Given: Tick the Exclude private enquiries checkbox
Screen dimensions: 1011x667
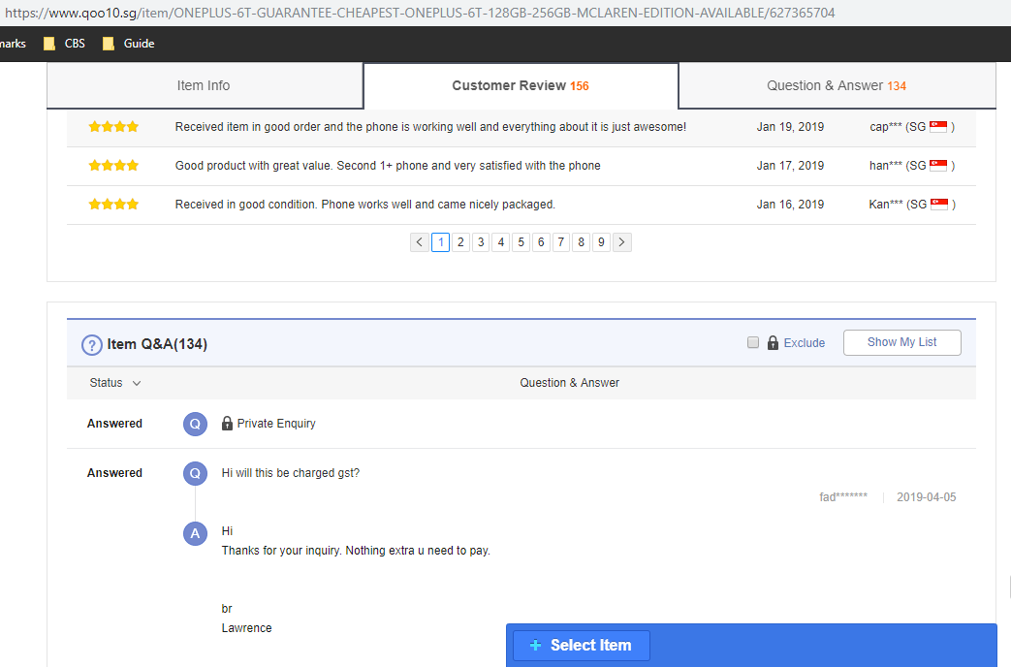Looking at the screenshot, I should [752, 342].
